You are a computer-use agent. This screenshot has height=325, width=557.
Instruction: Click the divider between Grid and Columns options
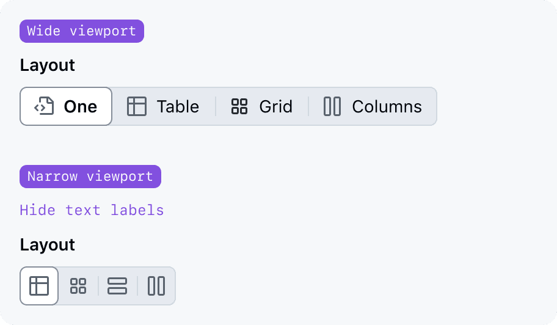tap(308, 106)
